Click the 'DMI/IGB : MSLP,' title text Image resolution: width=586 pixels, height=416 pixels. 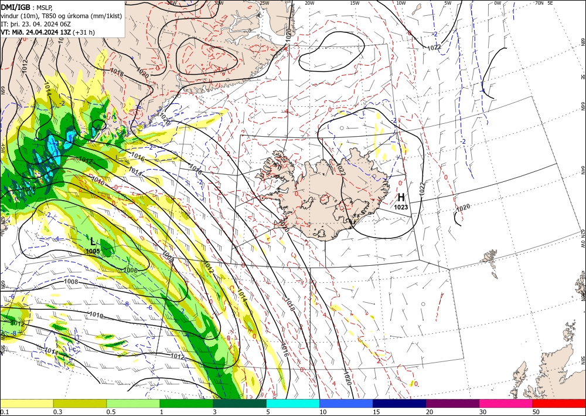click(26, 6)
